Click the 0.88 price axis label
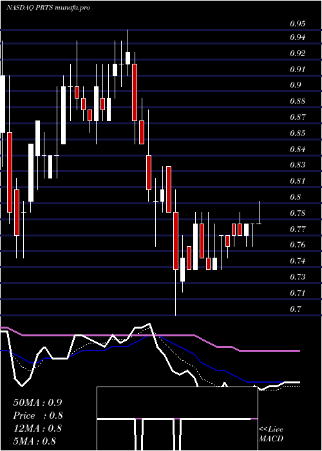This screenshot has height=451, width=322. 298,101
